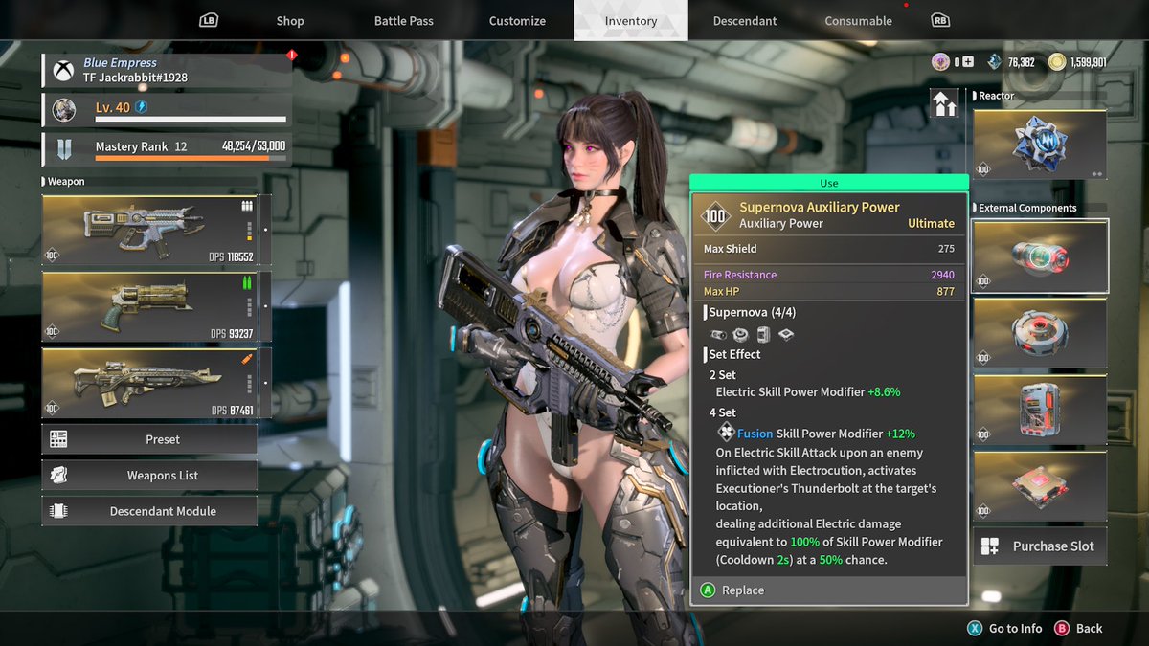
Task: Click the red alert diamond on the player card
Action: point(292,56)
